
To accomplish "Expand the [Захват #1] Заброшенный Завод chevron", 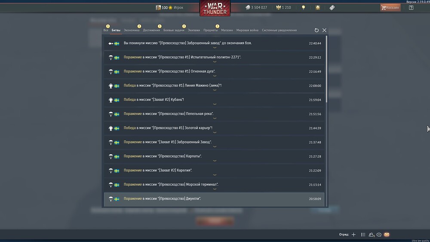I will point(215,147).
